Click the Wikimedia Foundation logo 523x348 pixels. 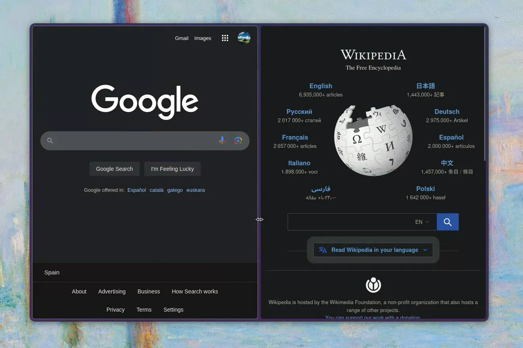373,285
